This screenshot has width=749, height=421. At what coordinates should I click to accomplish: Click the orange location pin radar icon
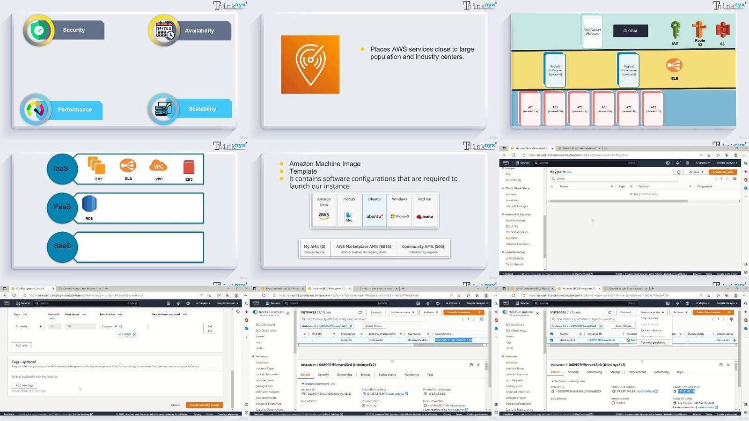pos(310,64)
